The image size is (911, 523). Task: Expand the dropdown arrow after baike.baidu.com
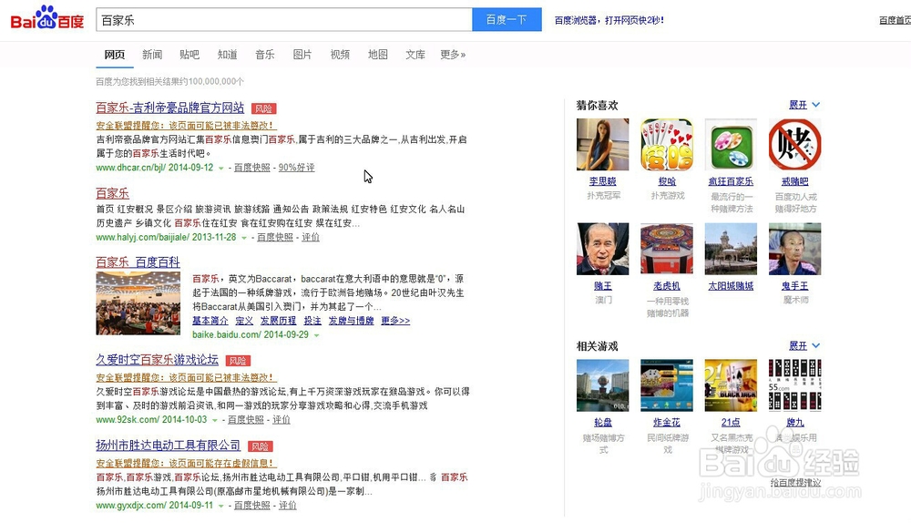317,335
